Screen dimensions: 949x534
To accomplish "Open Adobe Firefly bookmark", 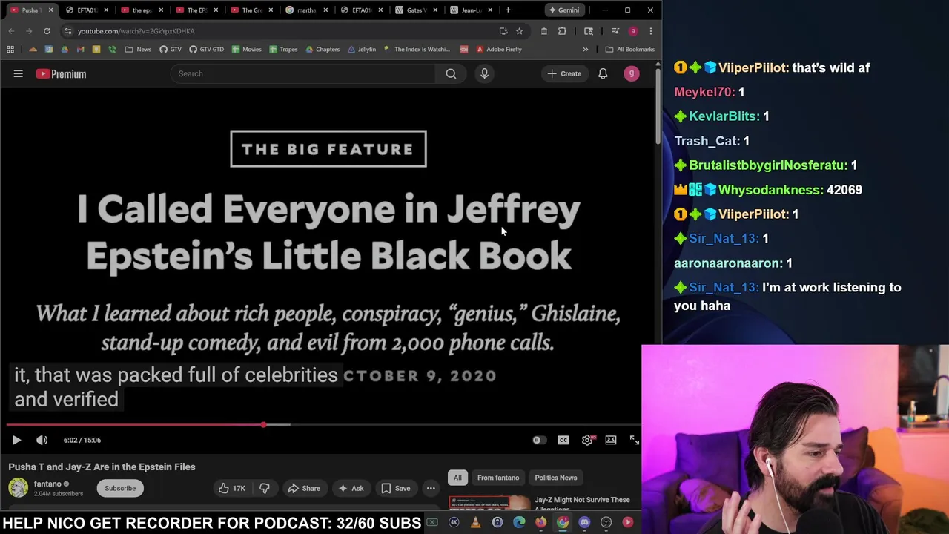I will point(499,50).
